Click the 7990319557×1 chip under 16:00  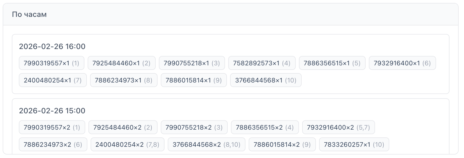tap(51, 63)
